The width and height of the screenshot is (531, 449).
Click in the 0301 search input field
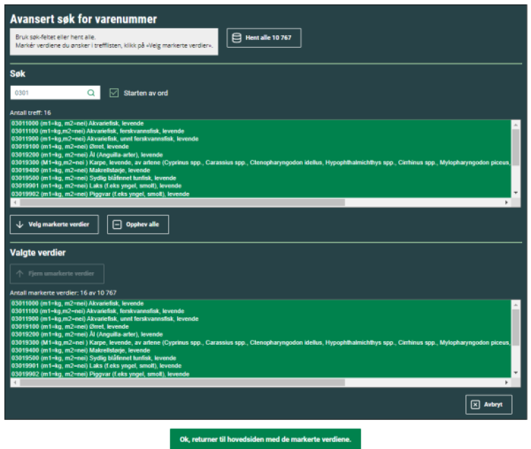tap(48, 93)
